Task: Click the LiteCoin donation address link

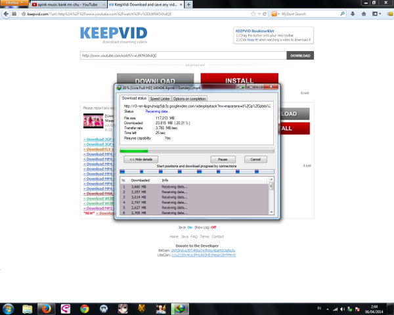Action: pos(204,255)
